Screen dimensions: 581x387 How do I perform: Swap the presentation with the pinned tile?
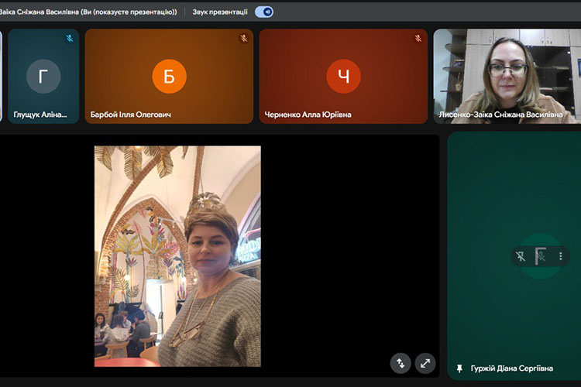401,362
